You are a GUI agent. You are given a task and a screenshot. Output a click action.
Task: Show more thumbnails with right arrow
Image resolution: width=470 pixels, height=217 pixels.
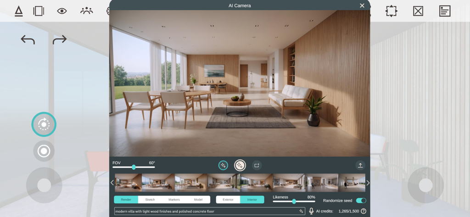(368, 183)
